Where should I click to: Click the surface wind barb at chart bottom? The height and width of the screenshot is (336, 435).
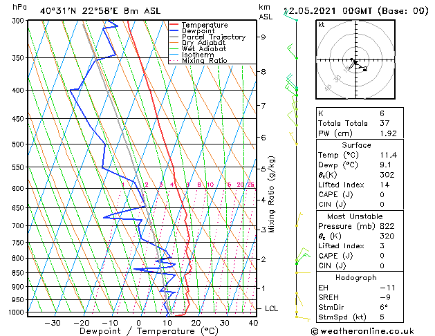(303, 319)
